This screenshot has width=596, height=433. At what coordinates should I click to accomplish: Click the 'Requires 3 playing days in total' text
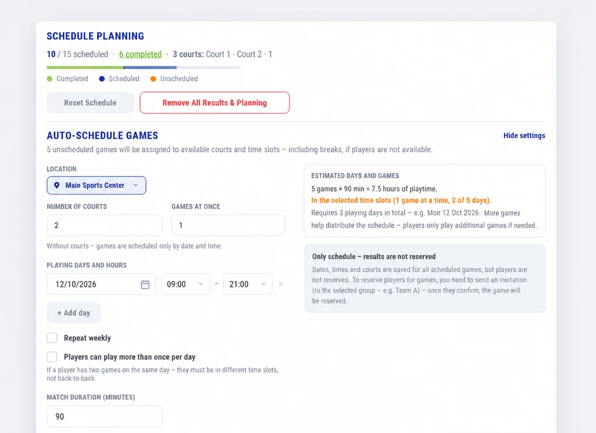click(359, 212)
